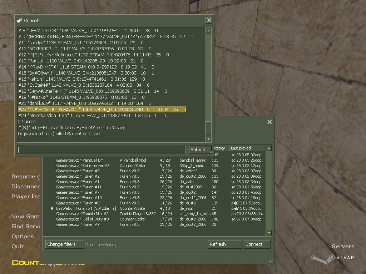The width and height of the screenshot is (366, 274).
Task: Click the console scrollbar up arrow
Action: [x=208, y=31]
